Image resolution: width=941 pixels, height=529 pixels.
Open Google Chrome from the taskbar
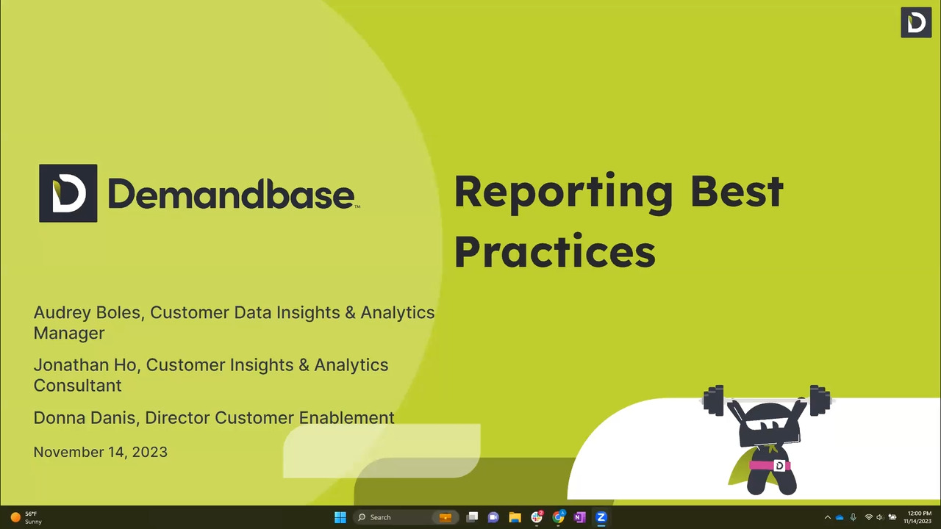coord(559,517)
